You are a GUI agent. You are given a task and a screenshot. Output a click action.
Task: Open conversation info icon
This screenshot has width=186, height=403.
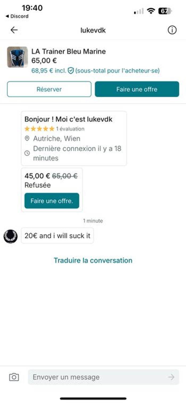(x=172, y=30)
